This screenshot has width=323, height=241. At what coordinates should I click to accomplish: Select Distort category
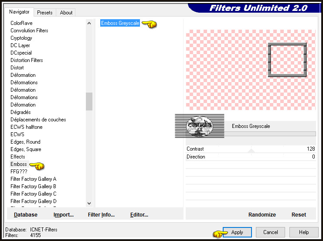pos(17,68)
